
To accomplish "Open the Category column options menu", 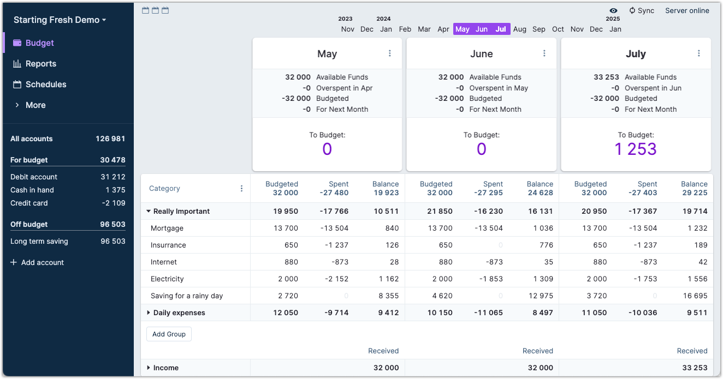I will (x=242, y=189).
